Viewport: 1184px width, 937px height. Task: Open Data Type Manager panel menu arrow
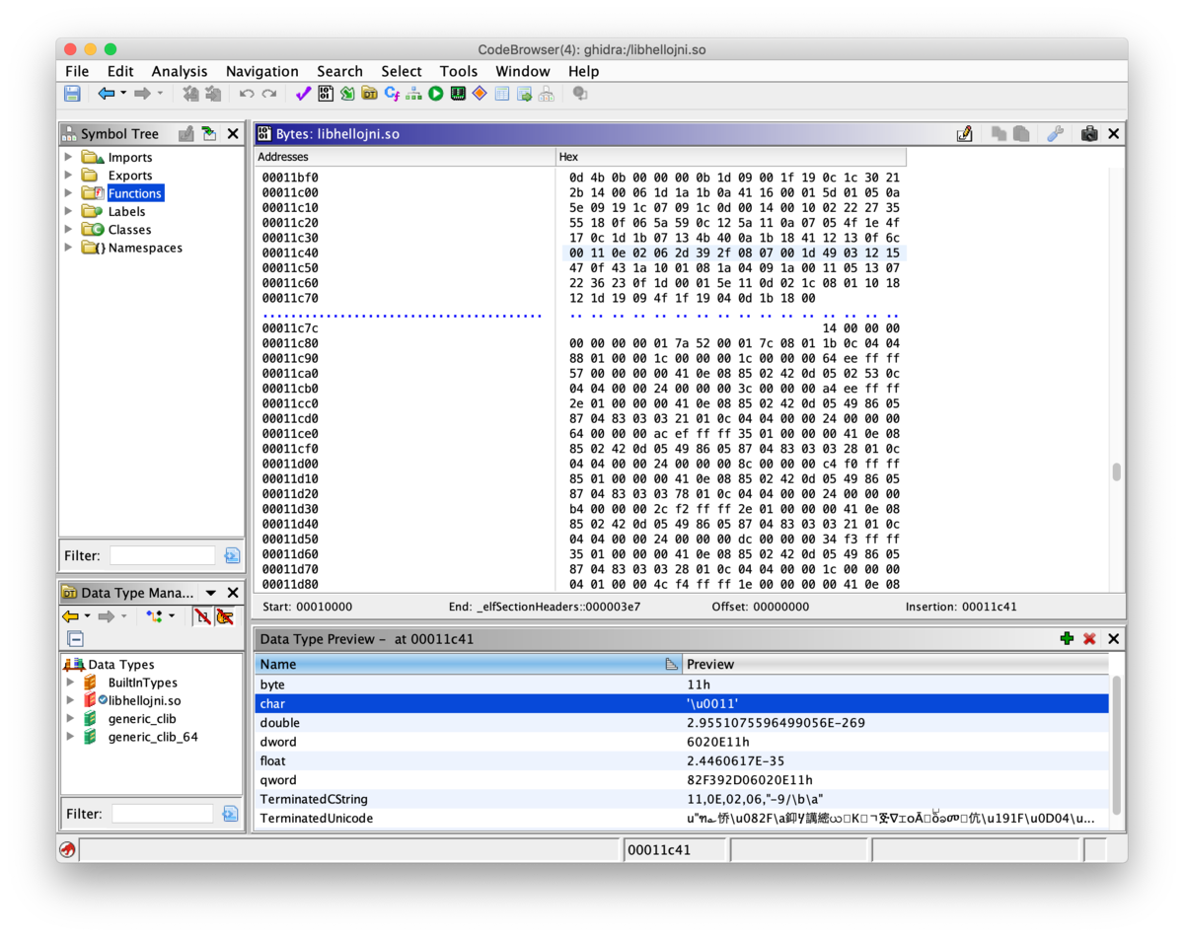(x=210, y=593)
